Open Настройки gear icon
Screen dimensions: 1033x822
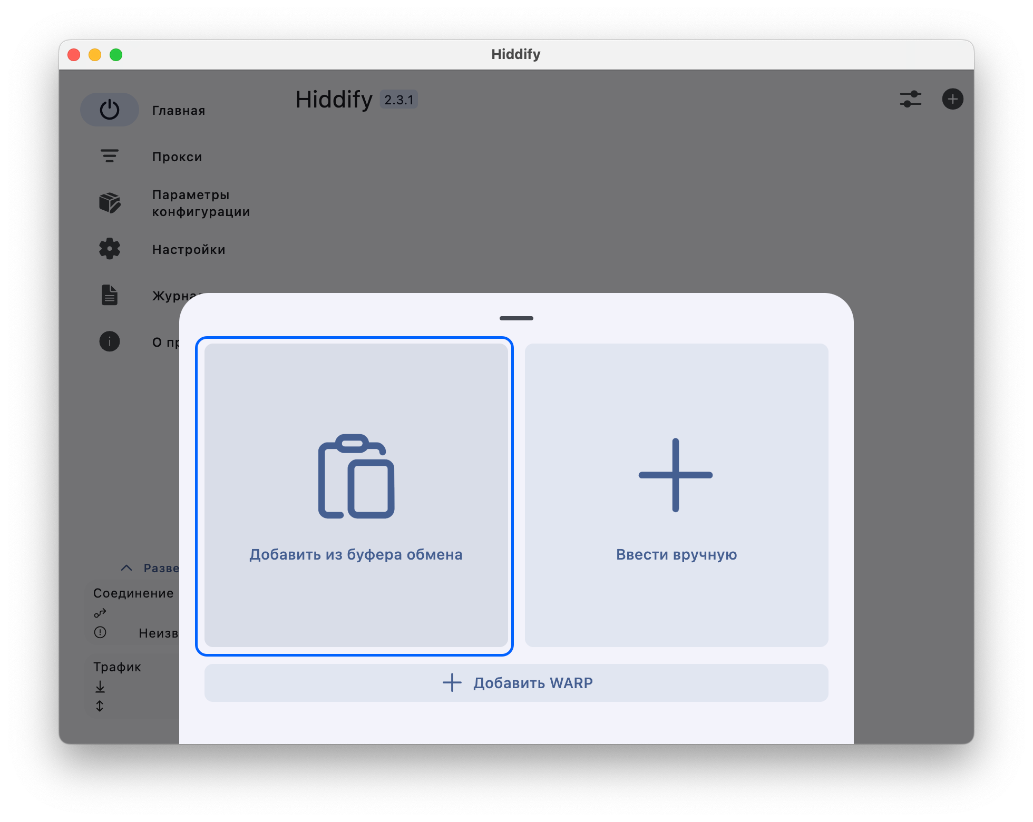click(110, 249)
